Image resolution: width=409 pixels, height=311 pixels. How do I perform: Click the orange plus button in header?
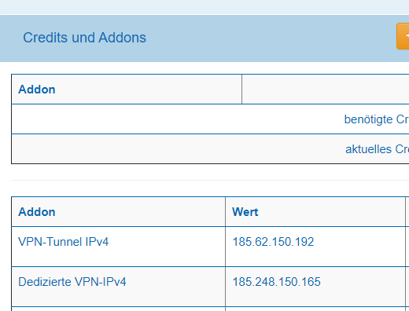(403, 36)
